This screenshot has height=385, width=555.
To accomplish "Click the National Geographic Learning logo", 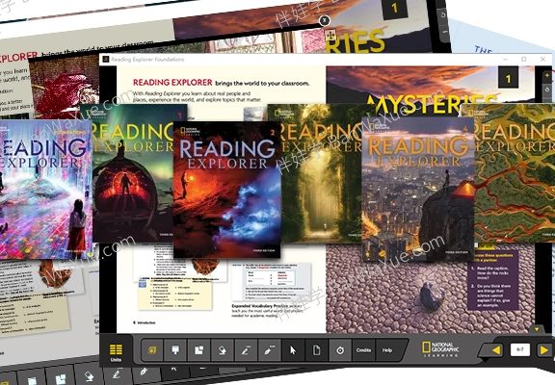I will (440, 349).
